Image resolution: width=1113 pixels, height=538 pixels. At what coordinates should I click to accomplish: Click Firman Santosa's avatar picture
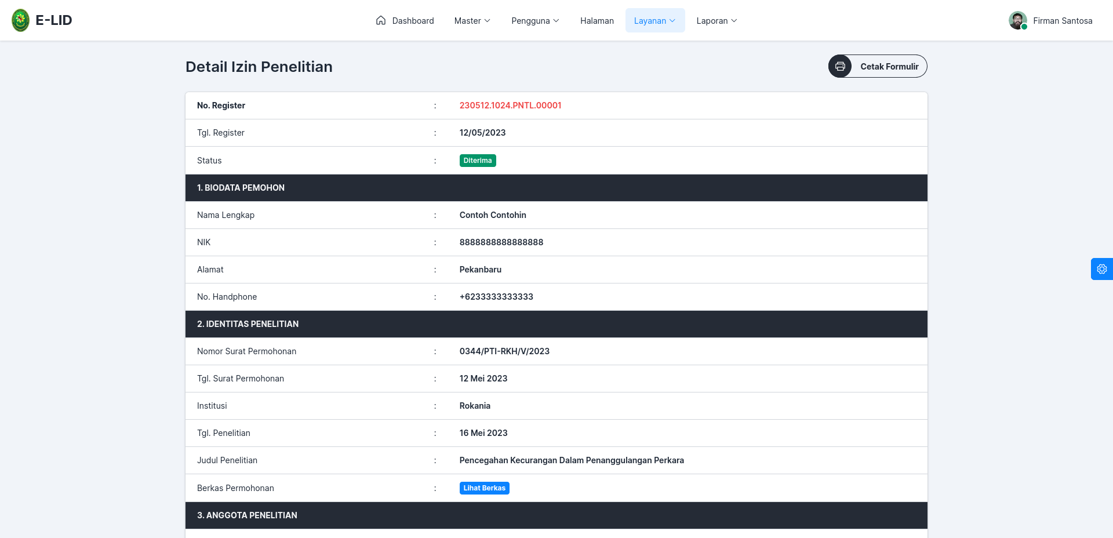1018,20
